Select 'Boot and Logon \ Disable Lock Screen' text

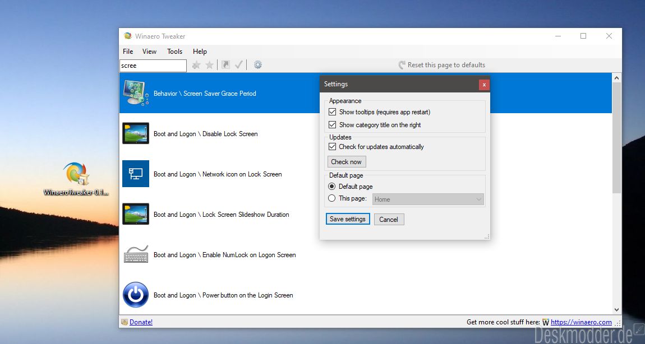(x=206, y=133)
